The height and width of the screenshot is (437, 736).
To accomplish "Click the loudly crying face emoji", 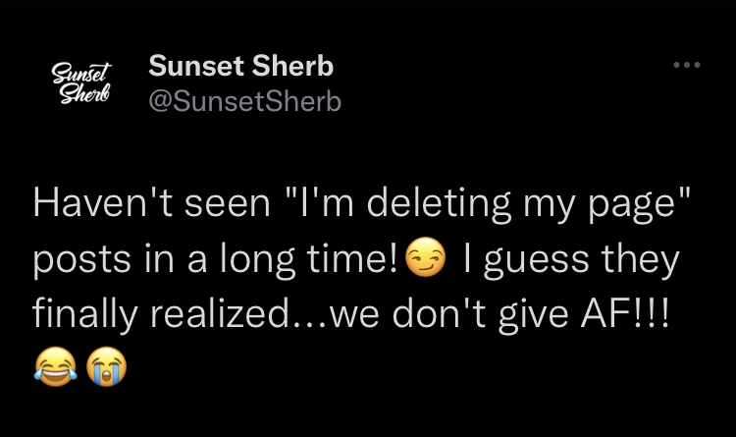I will coord(107,366).
